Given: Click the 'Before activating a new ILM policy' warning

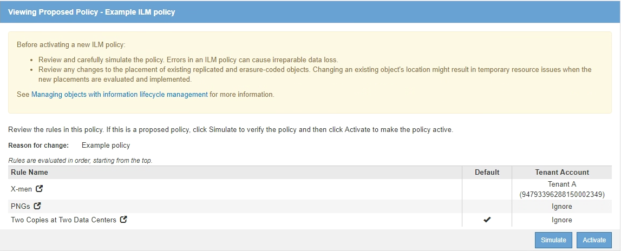Looking at the screenshot, I should [71, 44].
